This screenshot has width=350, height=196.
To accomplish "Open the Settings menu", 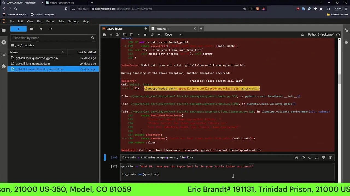I will click(73, 21).
